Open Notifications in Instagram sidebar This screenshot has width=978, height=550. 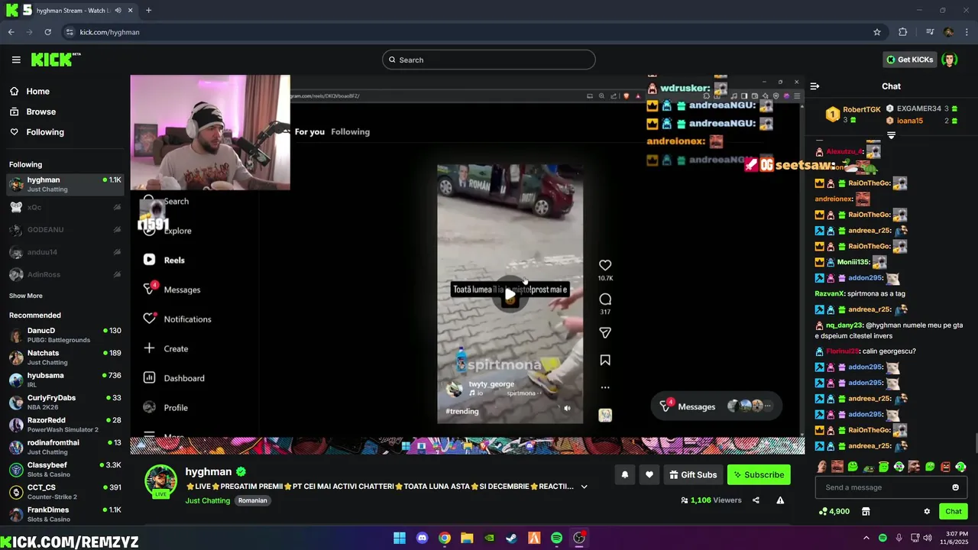tap(177, 319)
